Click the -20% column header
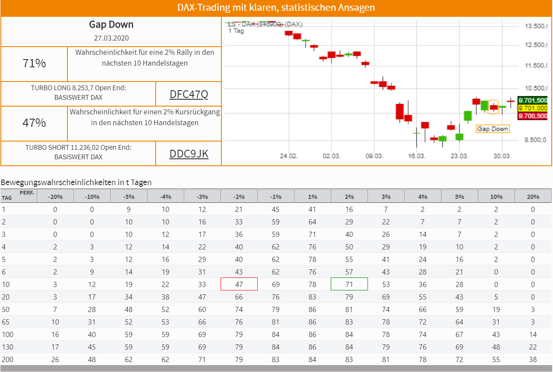The image size is (553, 372). 55,196
